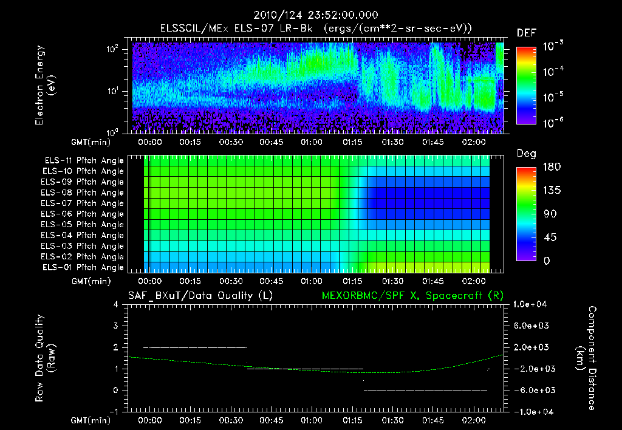Click GMT(min) label under the pitch angle panel
This screenshot has width=622, height=430.
[91, 281]
